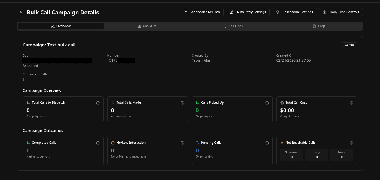Switch to the Analytics tab
Viewport: 380px width, 180px height.
pos(147,26)
